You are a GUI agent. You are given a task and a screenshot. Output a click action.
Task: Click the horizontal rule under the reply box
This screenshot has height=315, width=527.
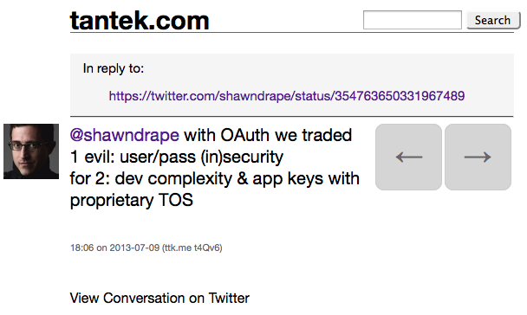point(292,117)
